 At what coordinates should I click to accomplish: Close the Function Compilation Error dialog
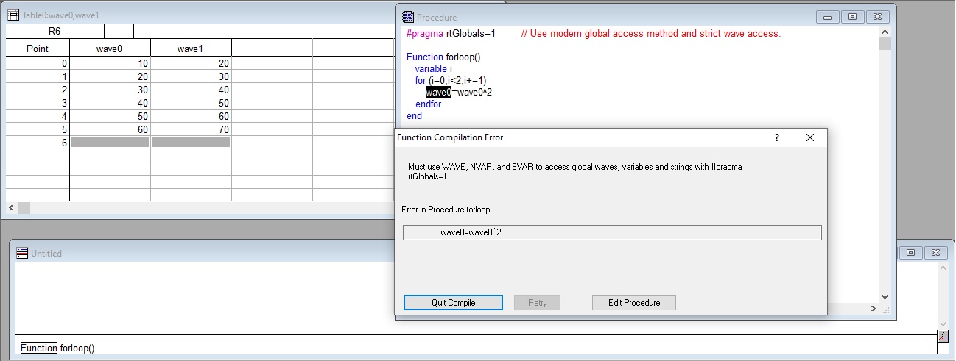tap(810, 137)
